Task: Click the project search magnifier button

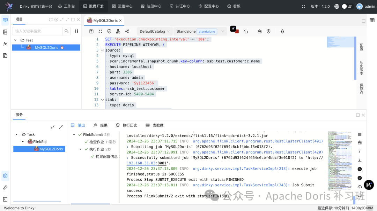Action: coord(66,31)
